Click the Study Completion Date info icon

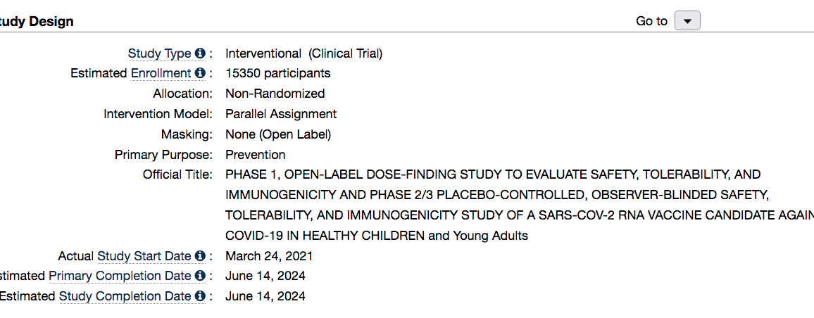click(x=200, y=296)
